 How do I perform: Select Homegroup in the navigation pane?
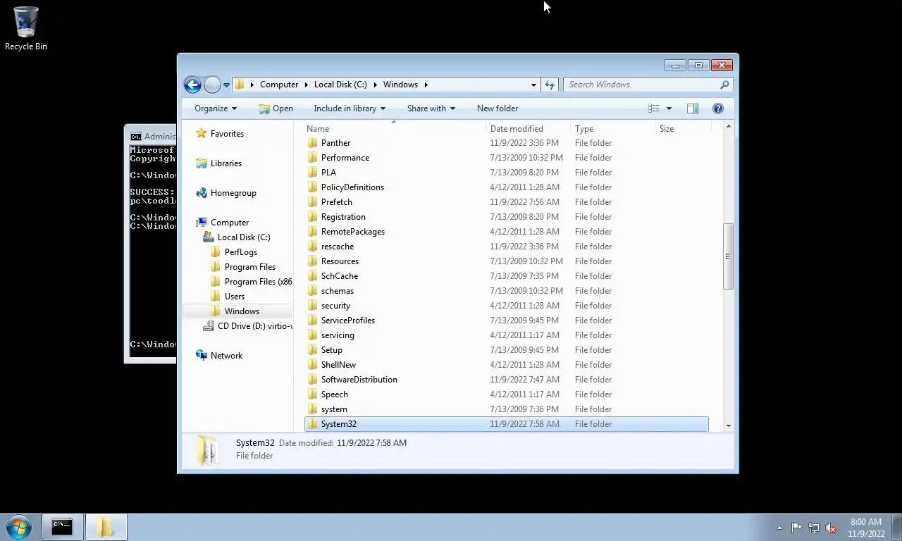click(x=233, y=193)
